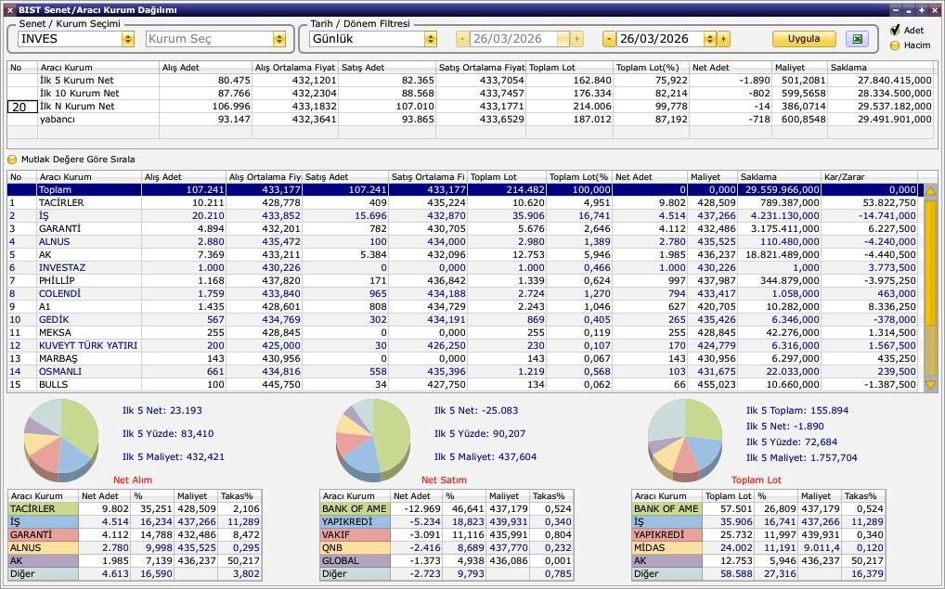Click the Excel export icon
Screen dimensions: 945x589
pos(856,39)
